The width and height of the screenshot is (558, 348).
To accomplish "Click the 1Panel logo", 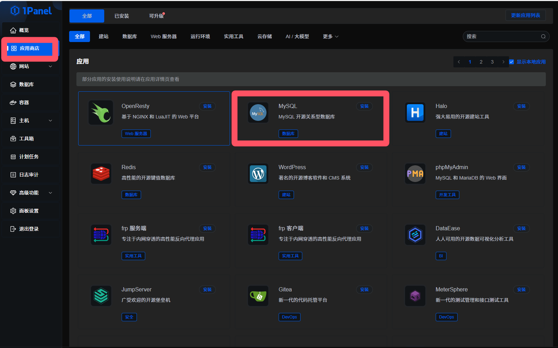I will 31,11.
